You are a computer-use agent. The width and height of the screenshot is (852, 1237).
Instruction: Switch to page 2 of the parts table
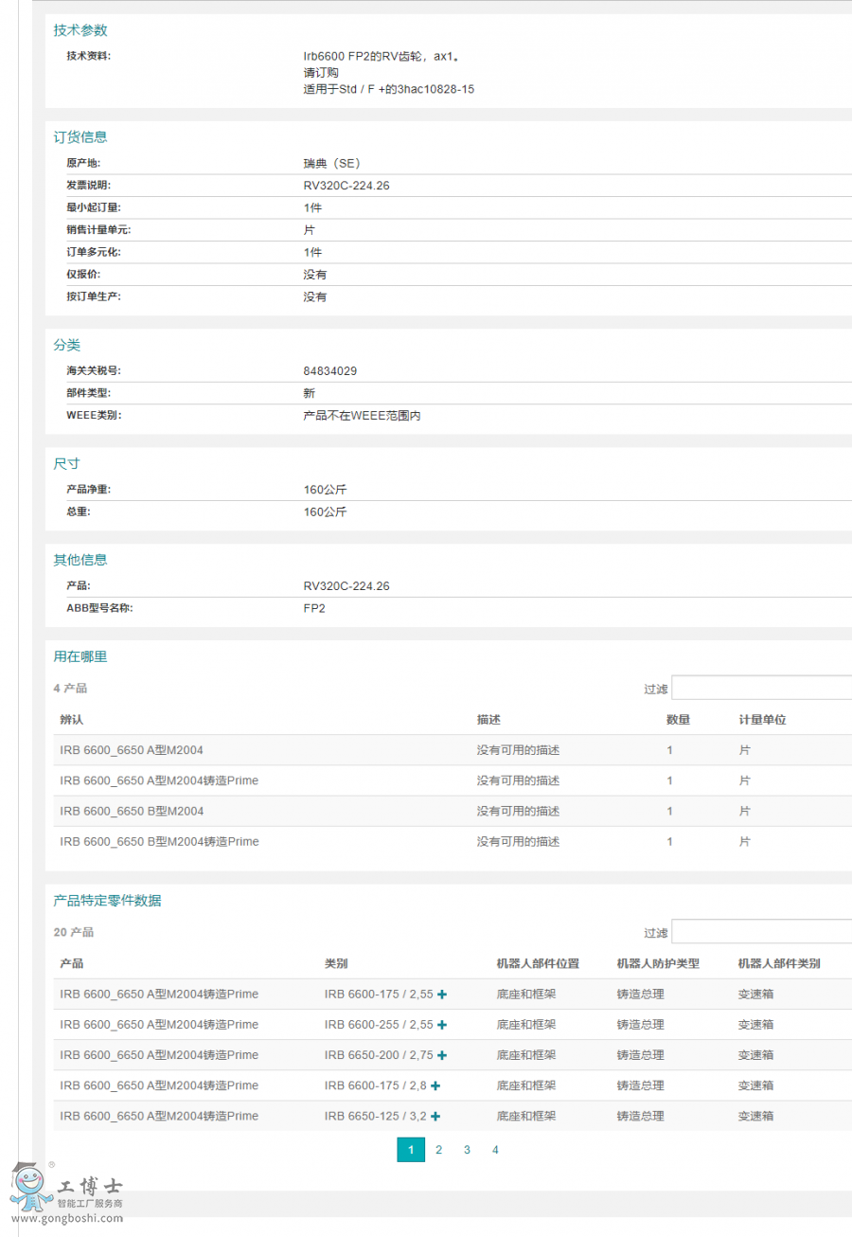click(x=439, y=1150)
